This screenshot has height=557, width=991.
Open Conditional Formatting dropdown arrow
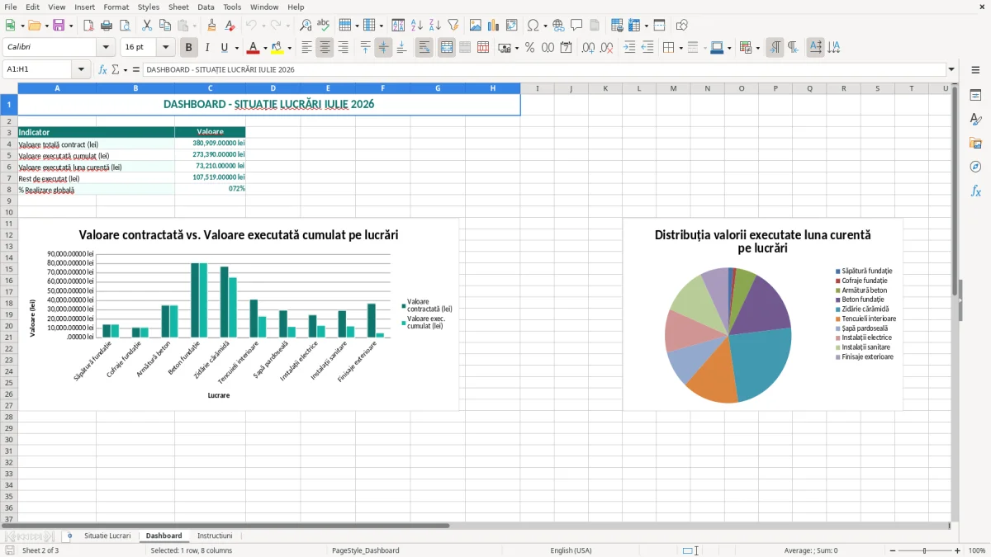click(x=756, y=48)
